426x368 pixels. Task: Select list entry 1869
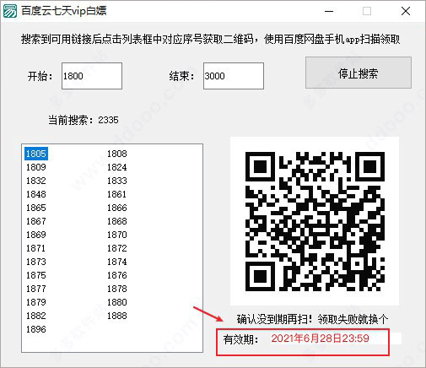pos(36,235)
